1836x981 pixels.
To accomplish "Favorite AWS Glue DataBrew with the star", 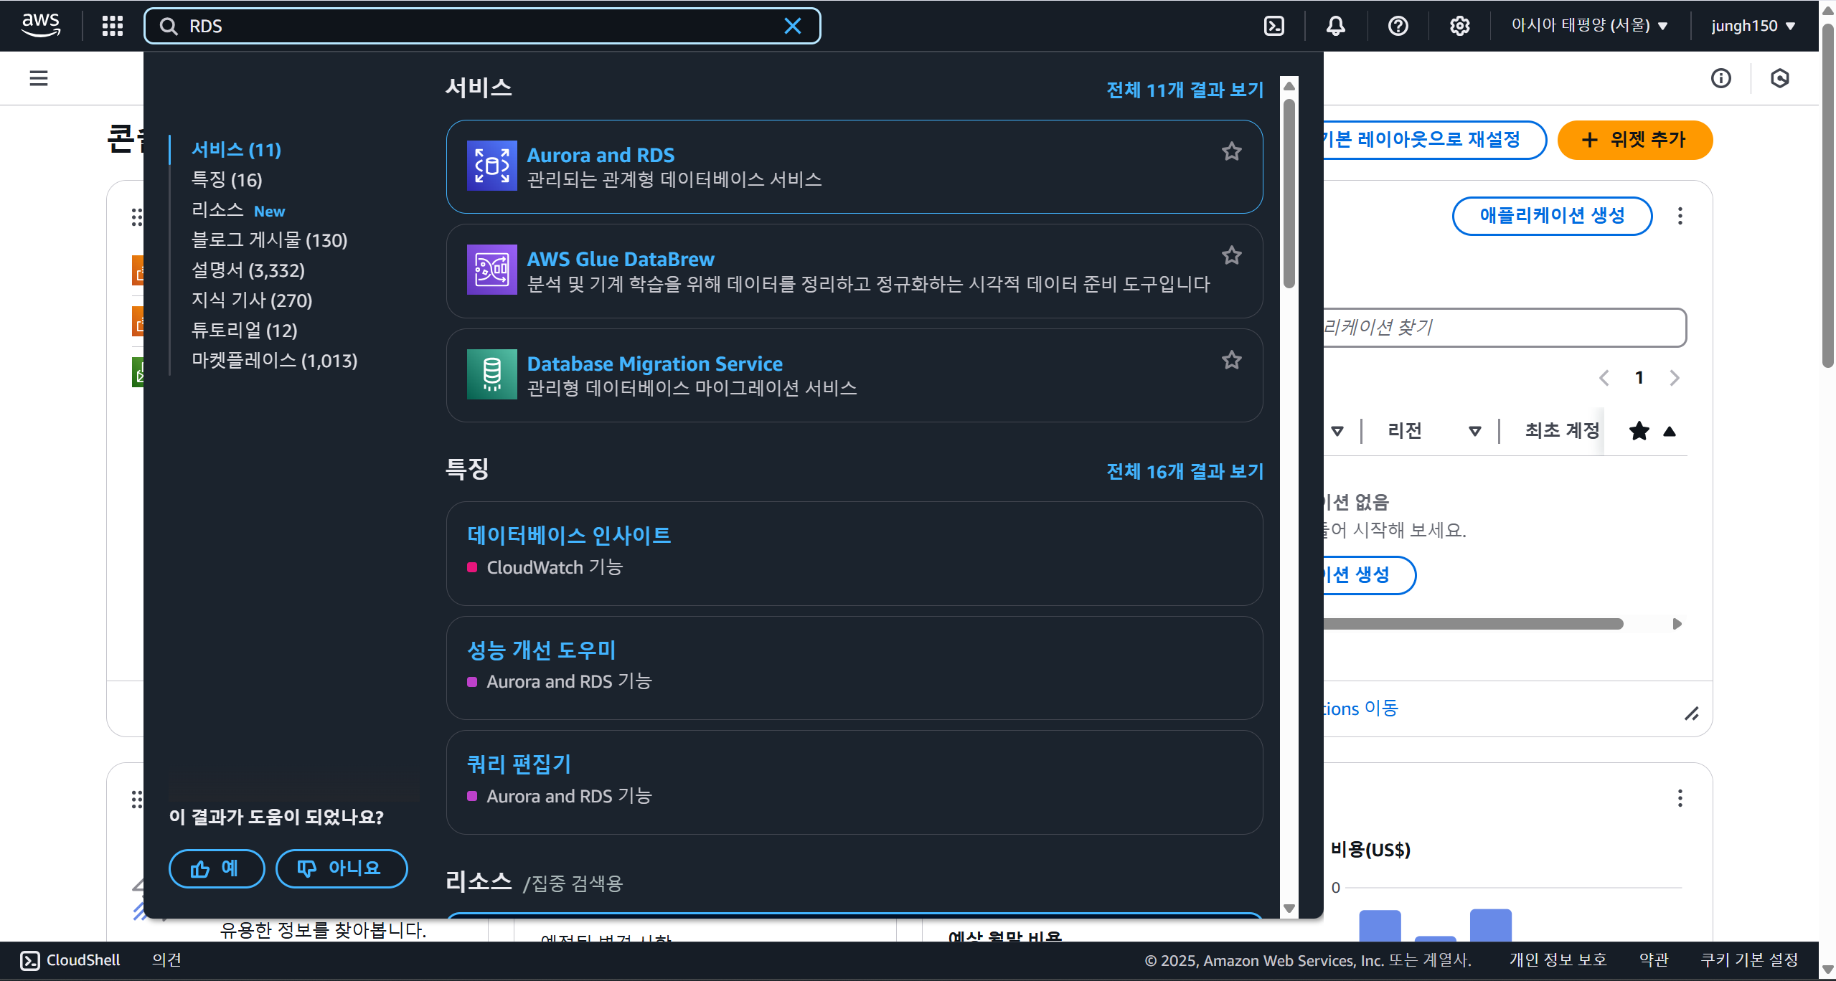I will [1232, 255].
